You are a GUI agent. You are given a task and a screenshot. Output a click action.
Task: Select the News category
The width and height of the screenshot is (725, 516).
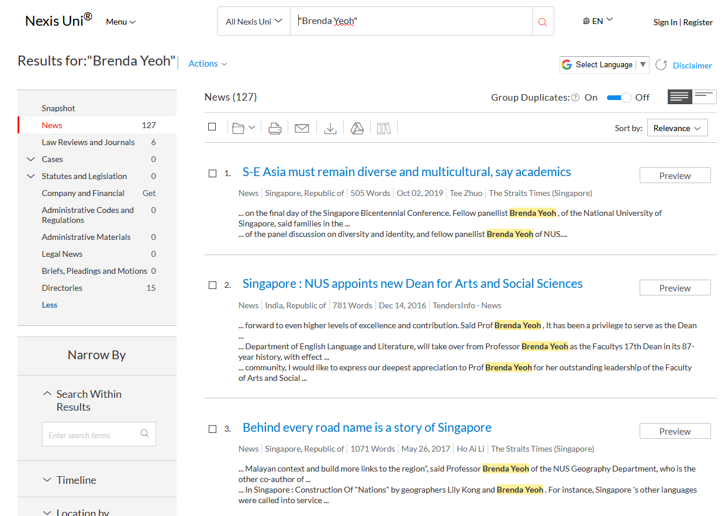click(x=52, y=125)
